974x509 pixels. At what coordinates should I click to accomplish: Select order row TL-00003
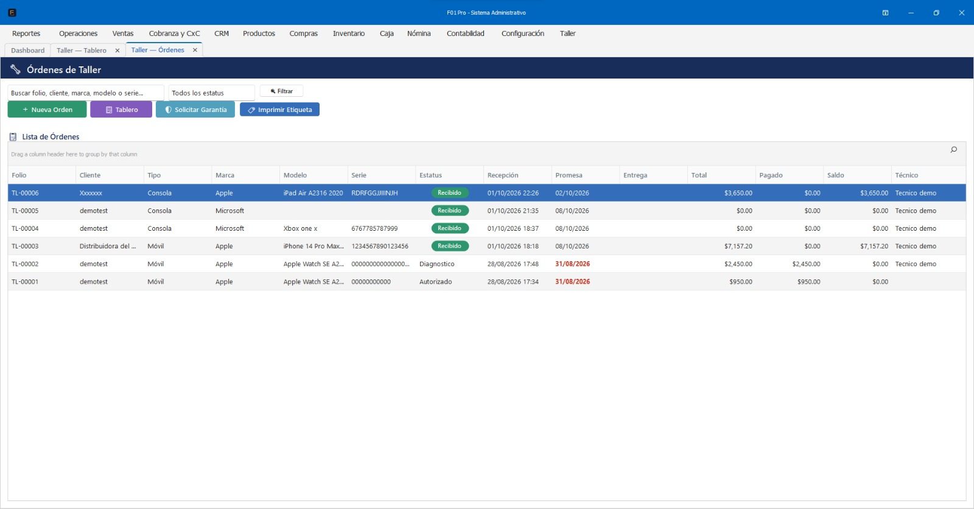486,246
